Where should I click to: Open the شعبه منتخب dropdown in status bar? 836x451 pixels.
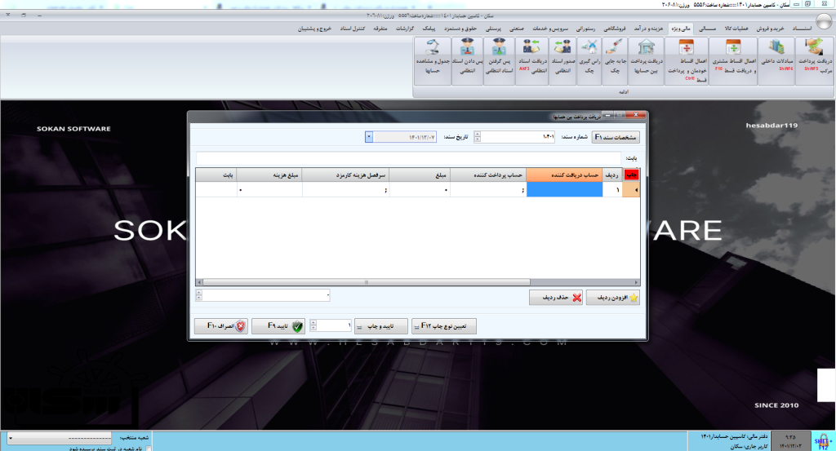(59, 438)
